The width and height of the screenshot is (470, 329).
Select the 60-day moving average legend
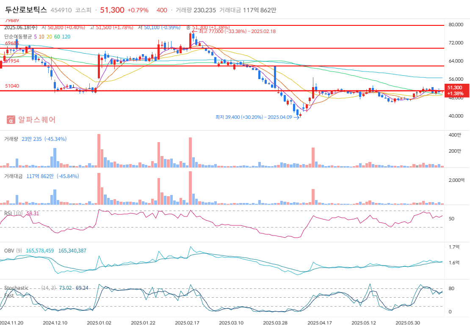pyautogui.click(x=57, y=37)
